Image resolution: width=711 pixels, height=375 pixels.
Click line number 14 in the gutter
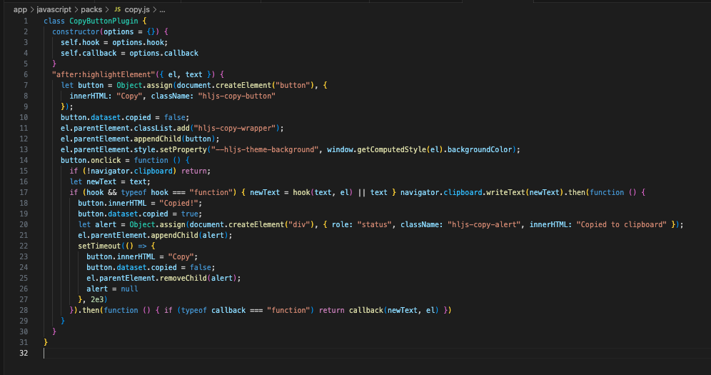(24, 160)
